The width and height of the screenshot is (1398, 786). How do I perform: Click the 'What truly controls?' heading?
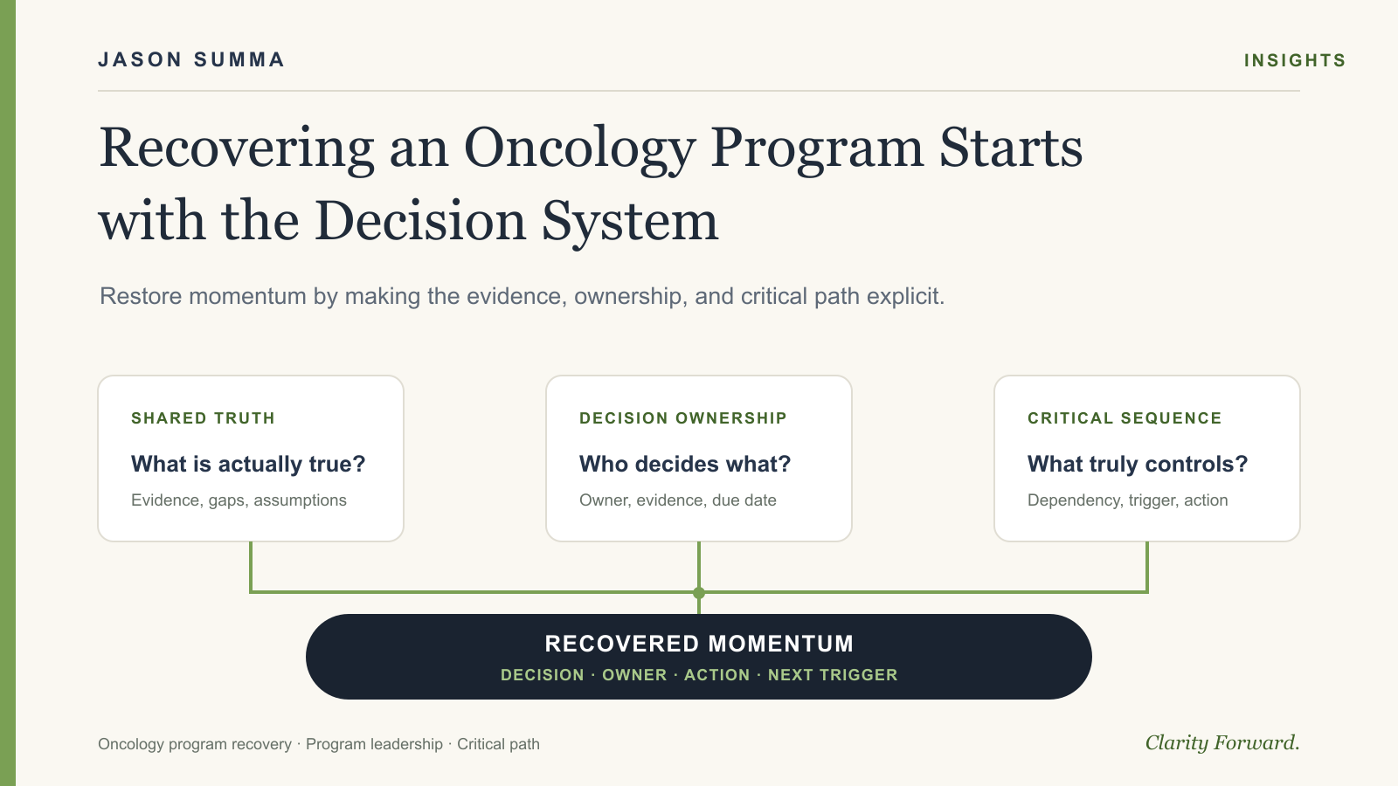[x=1138, y=464]
